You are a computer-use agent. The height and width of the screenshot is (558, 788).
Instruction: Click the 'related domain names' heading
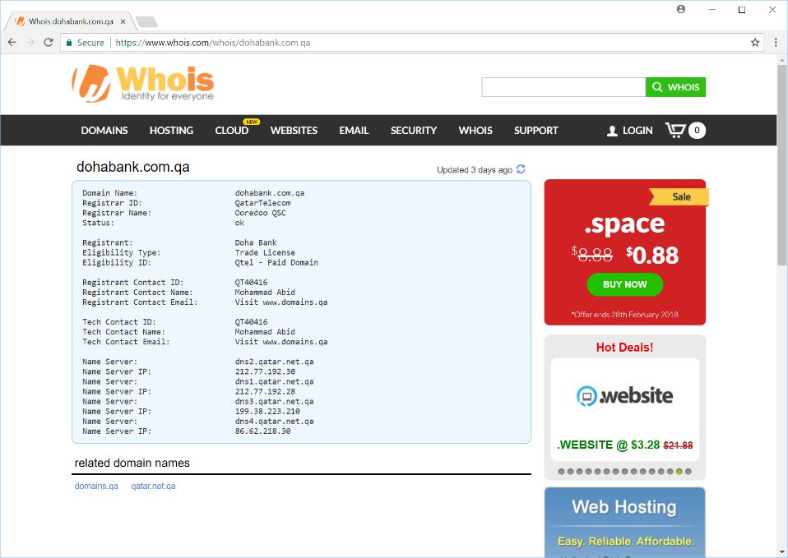pos(132,463)
